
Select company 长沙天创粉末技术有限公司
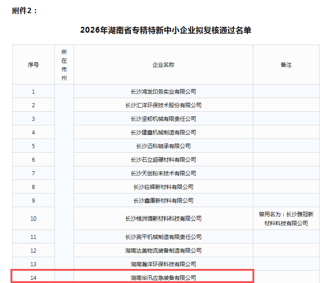pyautogui.click(x=163, y=173)
